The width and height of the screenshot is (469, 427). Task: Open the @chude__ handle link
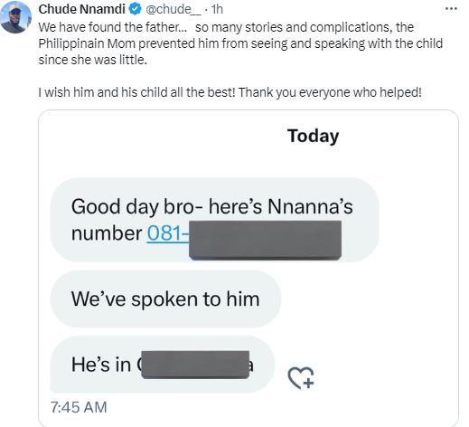coord(174,9)
